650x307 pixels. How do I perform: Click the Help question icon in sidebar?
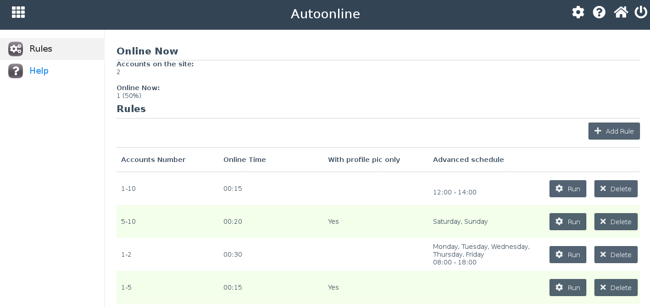16,71
